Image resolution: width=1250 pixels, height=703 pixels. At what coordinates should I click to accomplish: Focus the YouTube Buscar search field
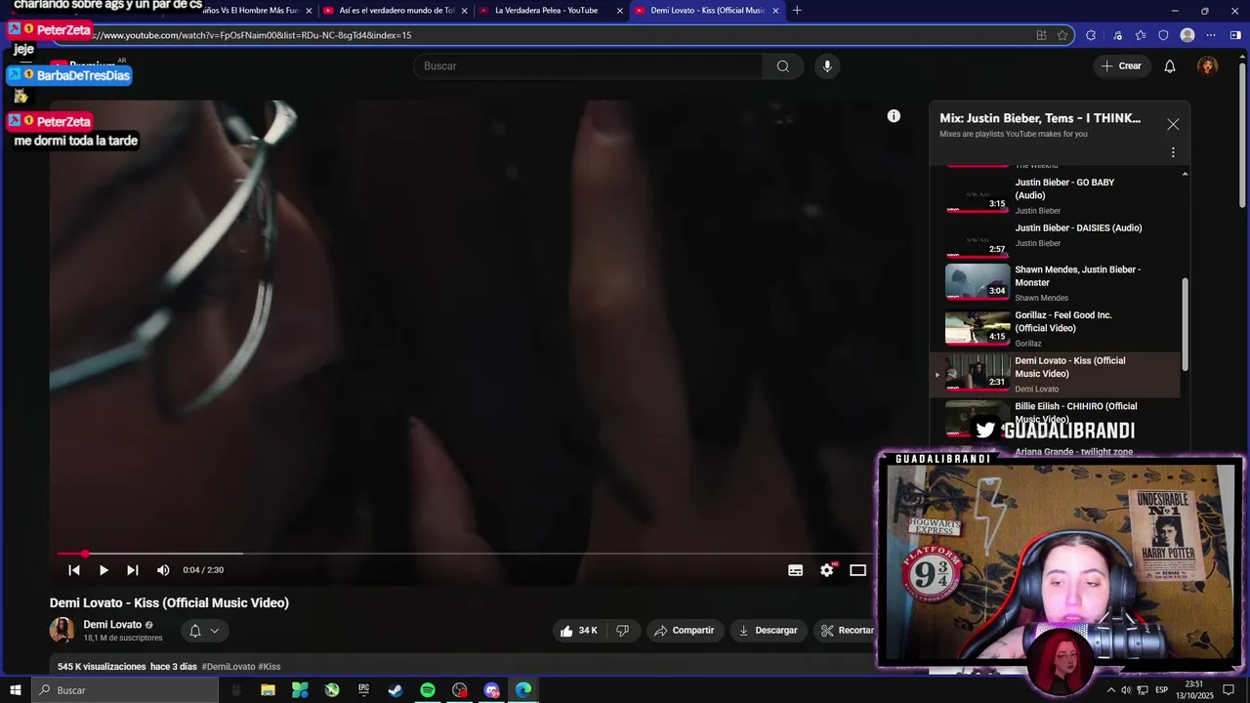click(588, 66)
